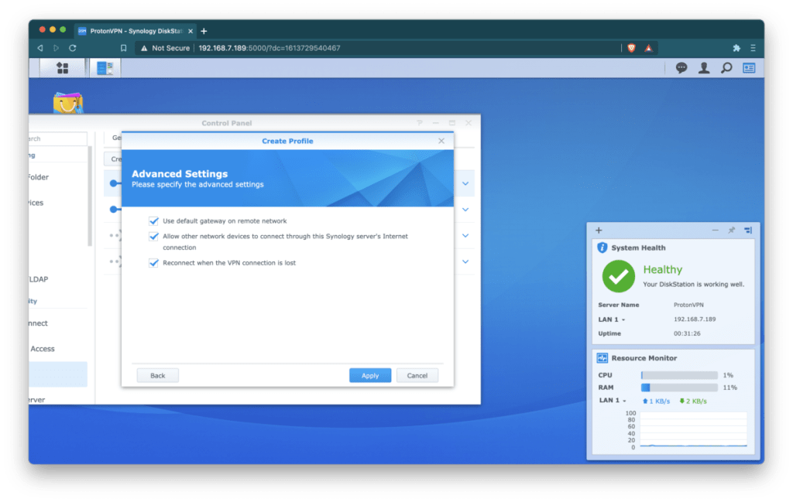
Task: Click the CPU usage bar
Action: pos(679,375)
